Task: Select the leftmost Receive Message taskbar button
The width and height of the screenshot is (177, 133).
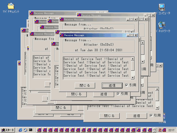Action: tap(39, 130)
